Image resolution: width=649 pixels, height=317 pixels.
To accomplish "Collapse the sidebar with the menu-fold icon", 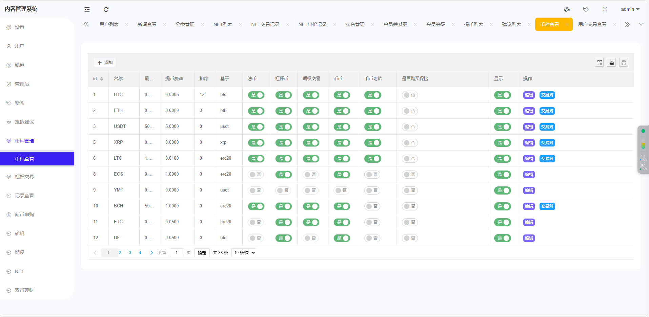I will [87, 9].
